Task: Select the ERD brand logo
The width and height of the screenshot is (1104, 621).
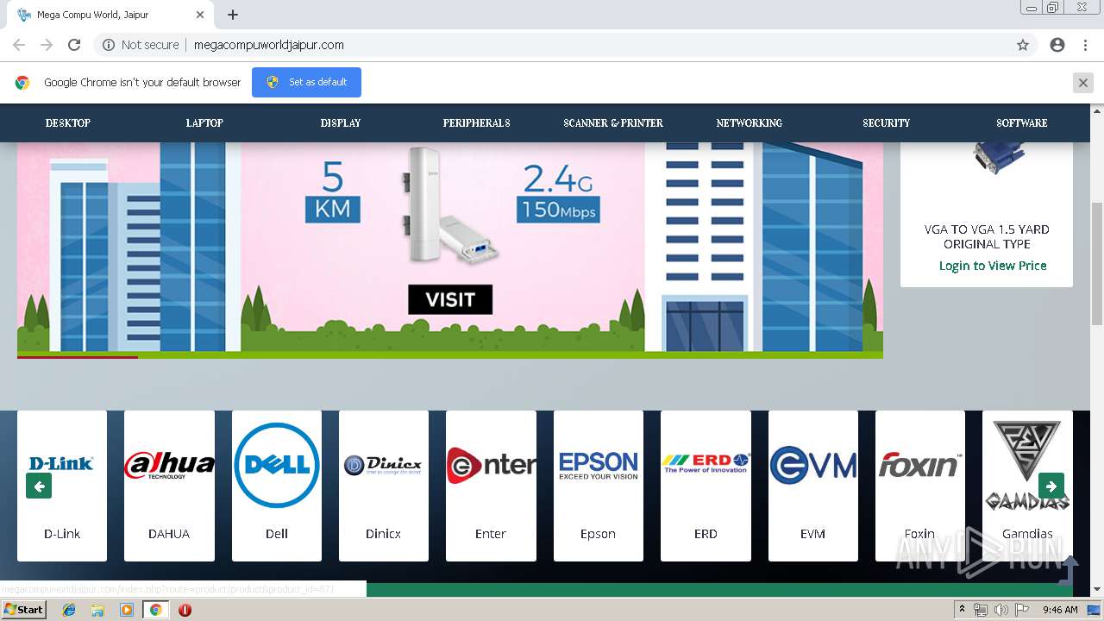Action: pyautogui.click(x=706, y=464)
